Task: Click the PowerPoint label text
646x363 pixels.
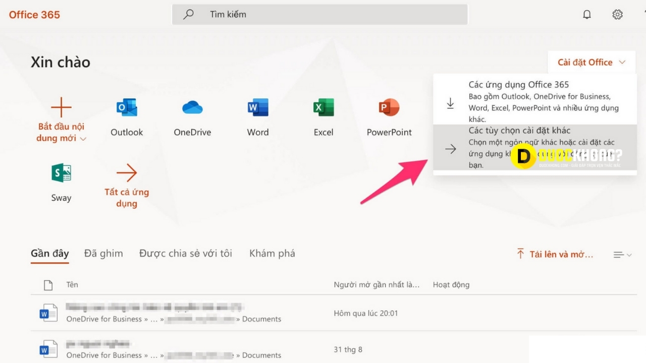Action: pyautogui.click(x=389, y=132)
